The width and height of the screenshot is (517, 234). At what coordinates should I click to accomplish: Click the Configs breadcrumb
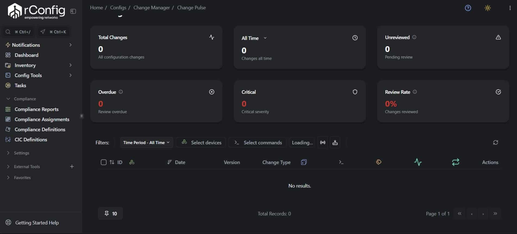[x=118, y=8]
